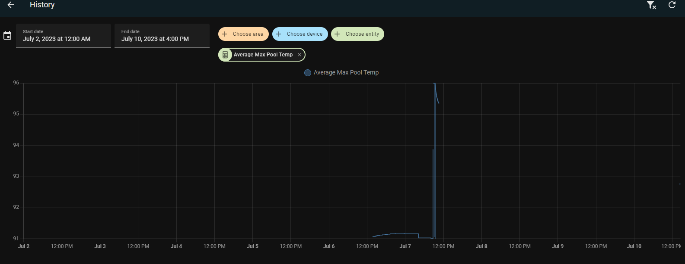Toggle the Average Max Pool Temp legend circle
The height and width of the screenshot is (264, 685).
pyautogui.click(x=308, y=73)
